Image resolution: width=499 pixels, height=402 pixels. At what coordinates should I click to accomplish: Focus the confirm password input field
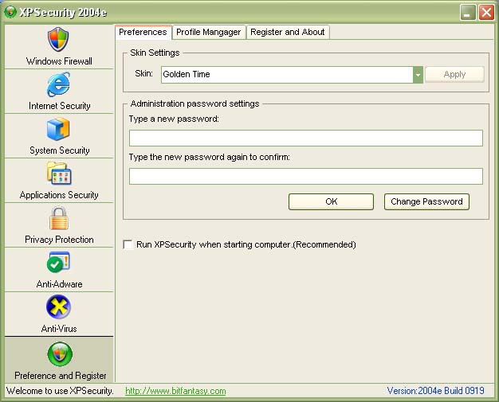[x=306, y=176]
